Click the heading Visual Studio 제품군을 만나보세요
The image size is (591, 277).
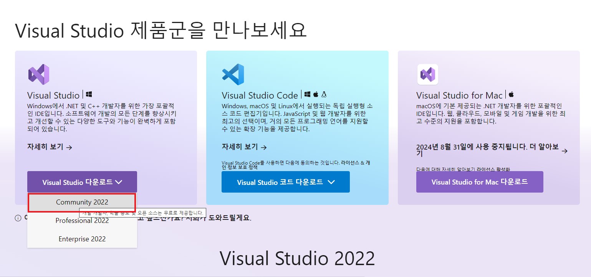(x=161, y=31)
